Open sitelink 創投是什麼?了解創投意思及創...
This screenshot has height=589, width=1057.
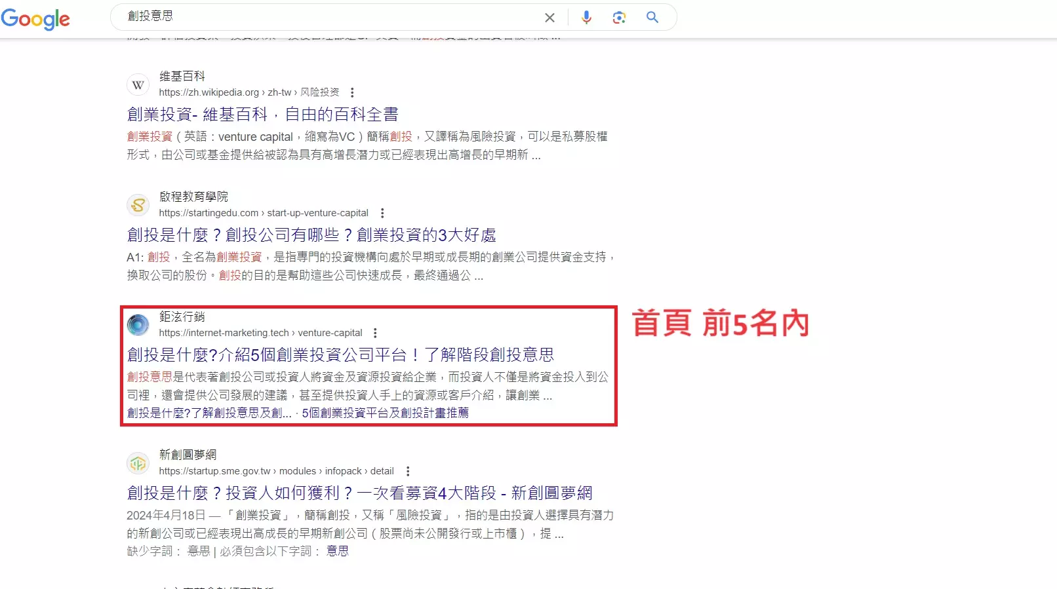[x=209, y=413]
